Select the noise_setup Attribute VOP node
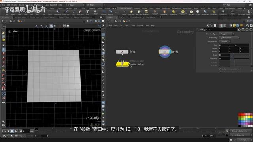The height and width of the screenshot is (142, 253). tap(123, 64)
